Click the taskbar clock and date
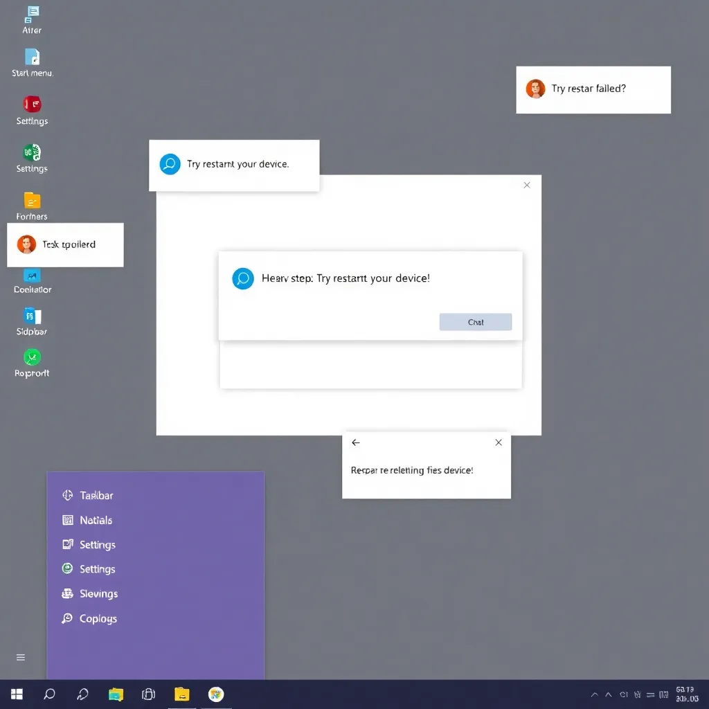 [685, 694]
